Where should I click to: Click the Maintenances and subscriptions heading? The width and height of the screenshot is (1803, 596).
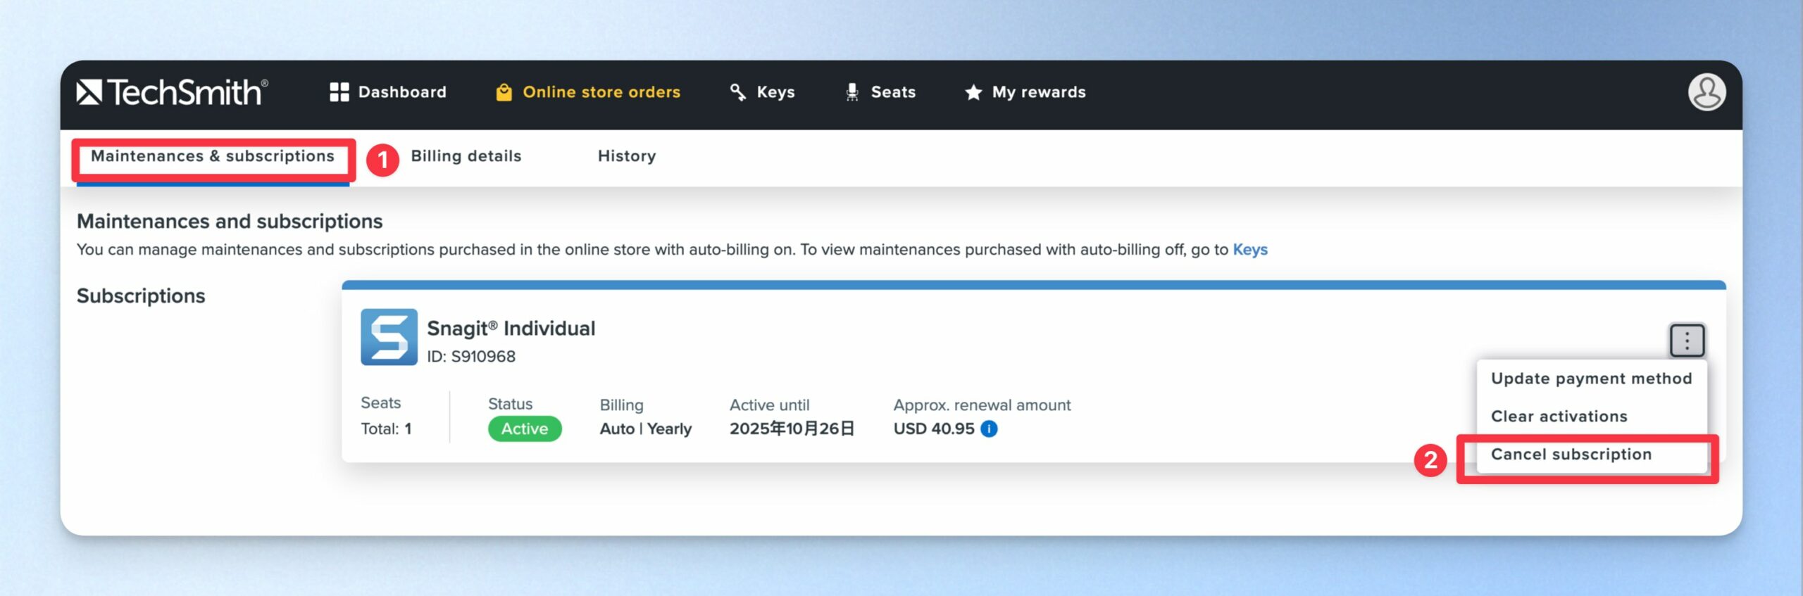pos(230,222)
